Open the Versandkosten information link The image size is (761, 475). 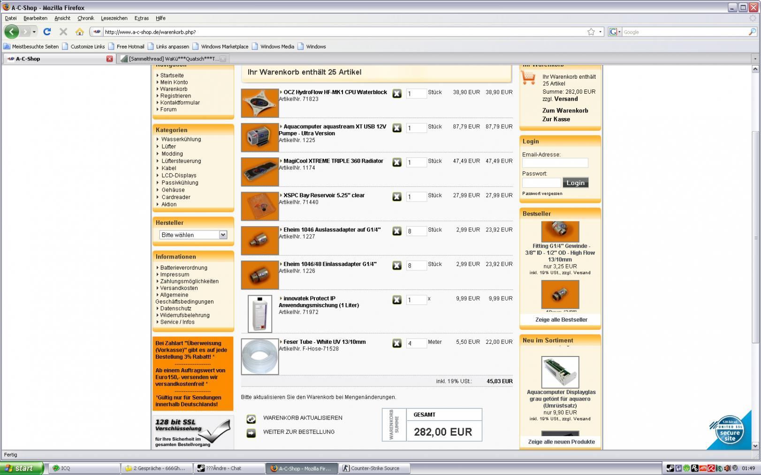coord(179,288)
